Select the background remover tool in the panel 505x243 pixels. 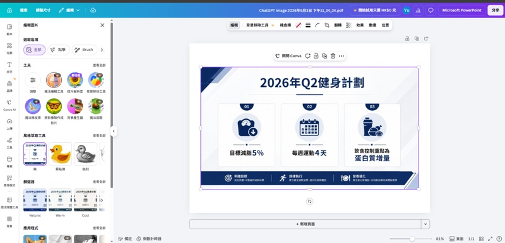pos(96,83)
